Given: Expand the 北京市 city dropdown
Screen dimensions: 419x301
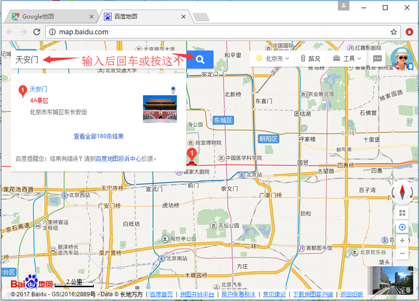Looking at the screenshot, I should pyautogui.click(x=272, y=59).
